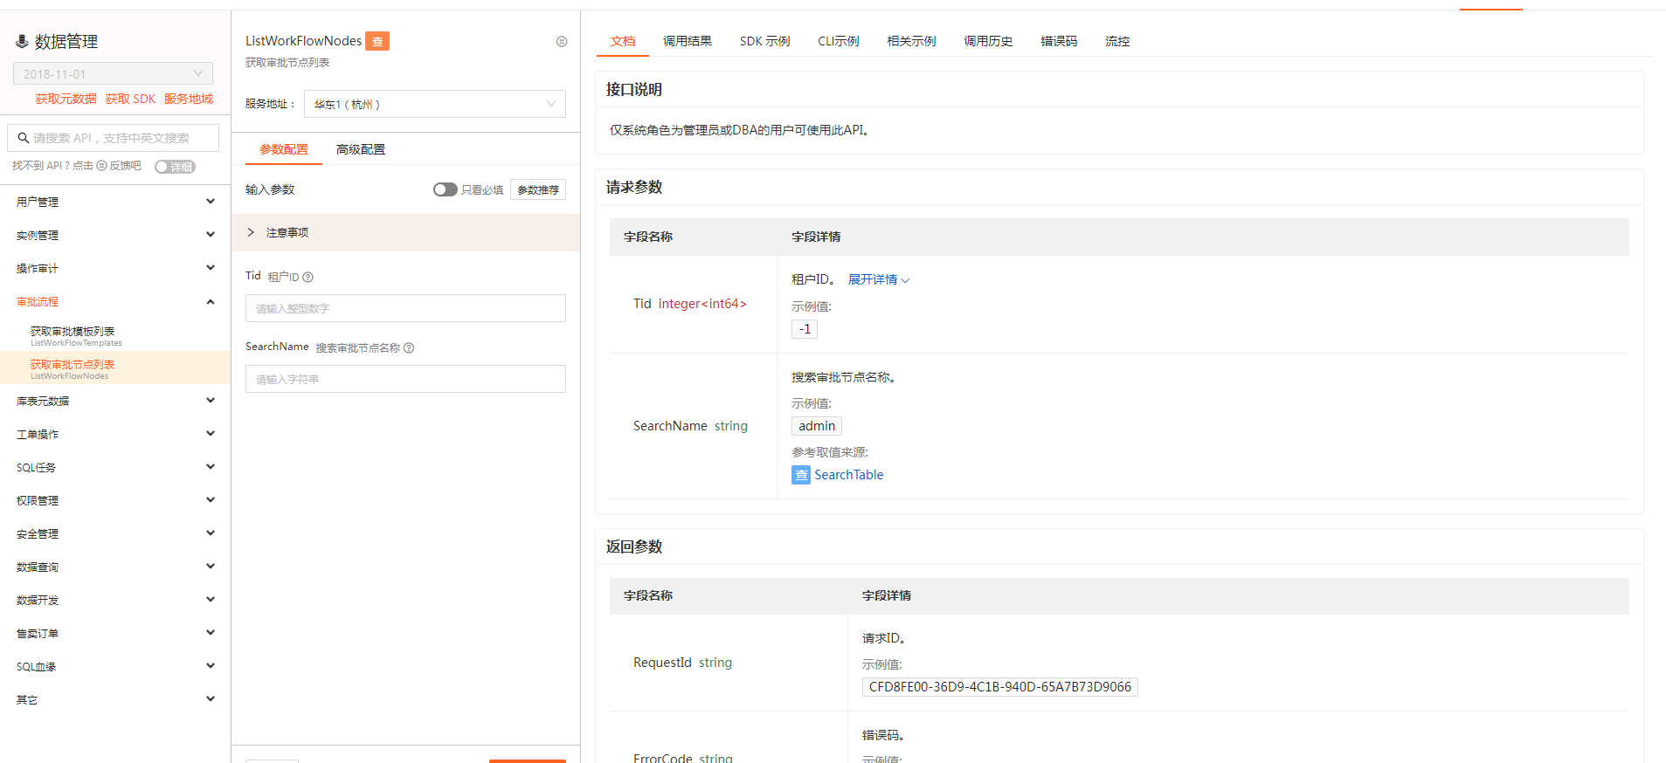Click the smiley icon beside ListWorkFlowNodes title
The width and height of the screenshot is (1666, 763).
[562, 41]
